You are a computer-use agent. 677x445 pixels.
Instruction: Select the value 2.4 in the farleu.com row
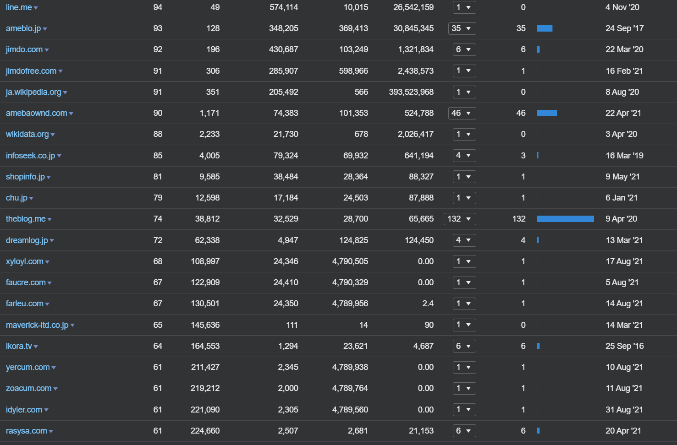point(428,304)
